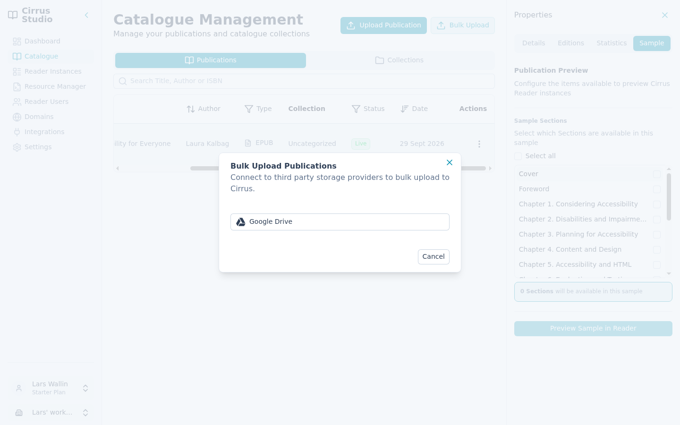Image resolution: width=680 pixels, height=425 pixels.
Task: Click the table's horizontal scroll right arrow
Action: (490, 169)
